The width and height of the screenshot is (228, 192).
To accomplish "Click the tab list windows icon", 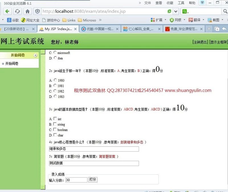I will (217, 29).
